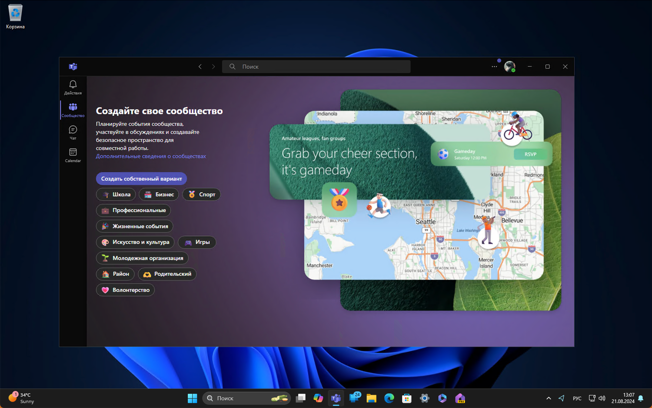The width and height of the screenshot is (652, 408).
Task: Click the taskbar Поиск search box
Action: 246,398
